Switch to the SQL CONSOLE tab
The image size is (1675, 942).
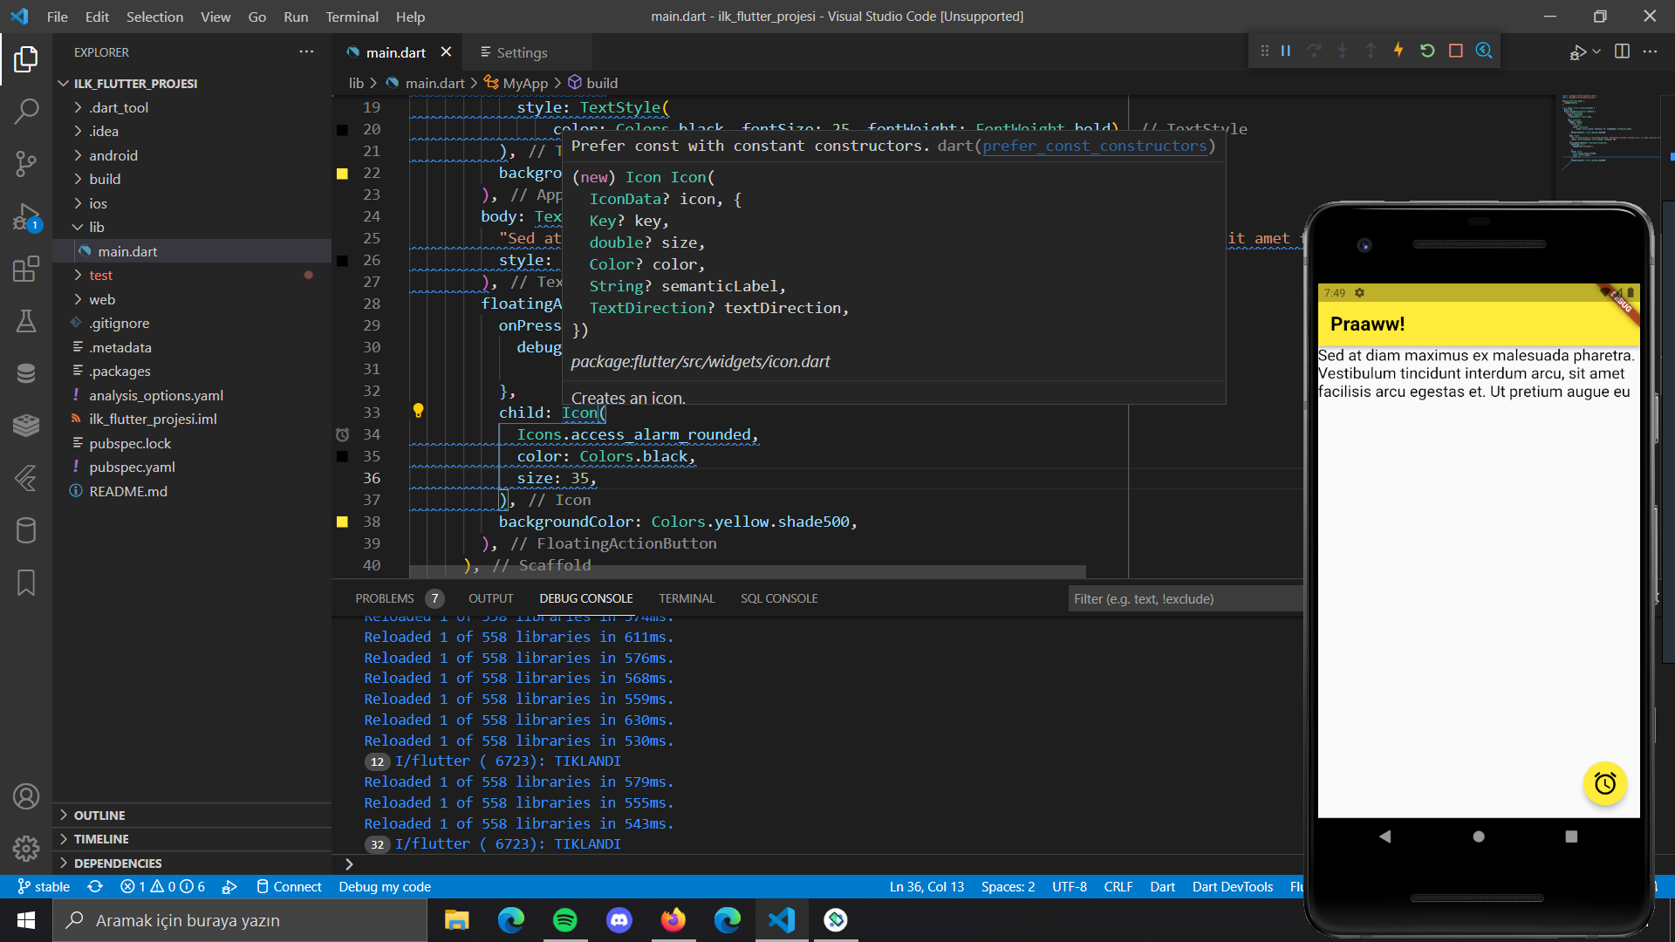(x=779, y=598)
